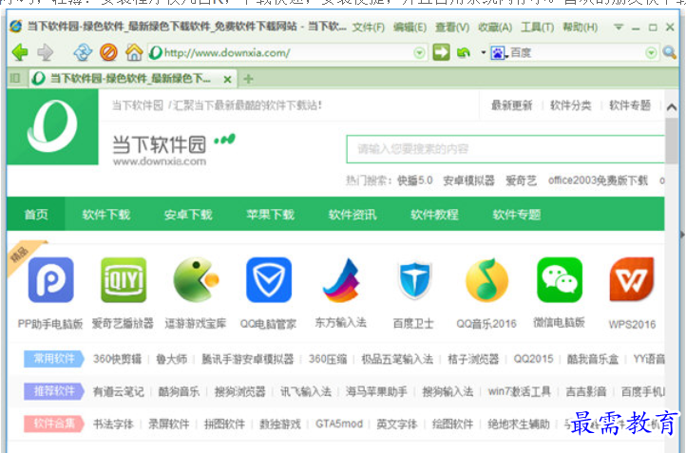The width and height of the screenshot is (686, 453).
Task: Click the 安卓模拟器 hot search link
Action: pos(469,180)
